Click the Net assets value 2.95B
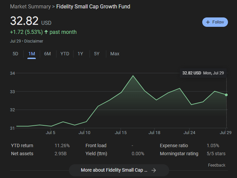The width and height of the screenshot is (237, 178). pos(61,154)
